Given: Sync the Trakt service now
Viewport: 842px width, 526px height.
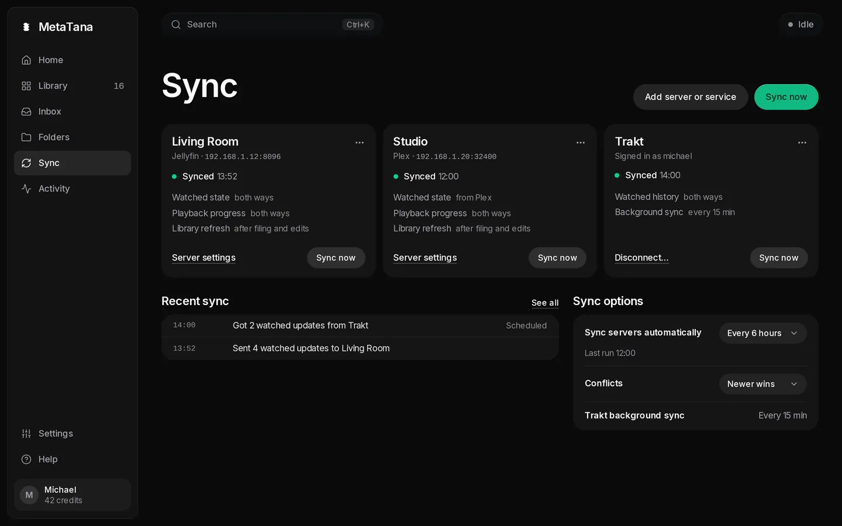Looking at the screenshot, I should 779,258.
